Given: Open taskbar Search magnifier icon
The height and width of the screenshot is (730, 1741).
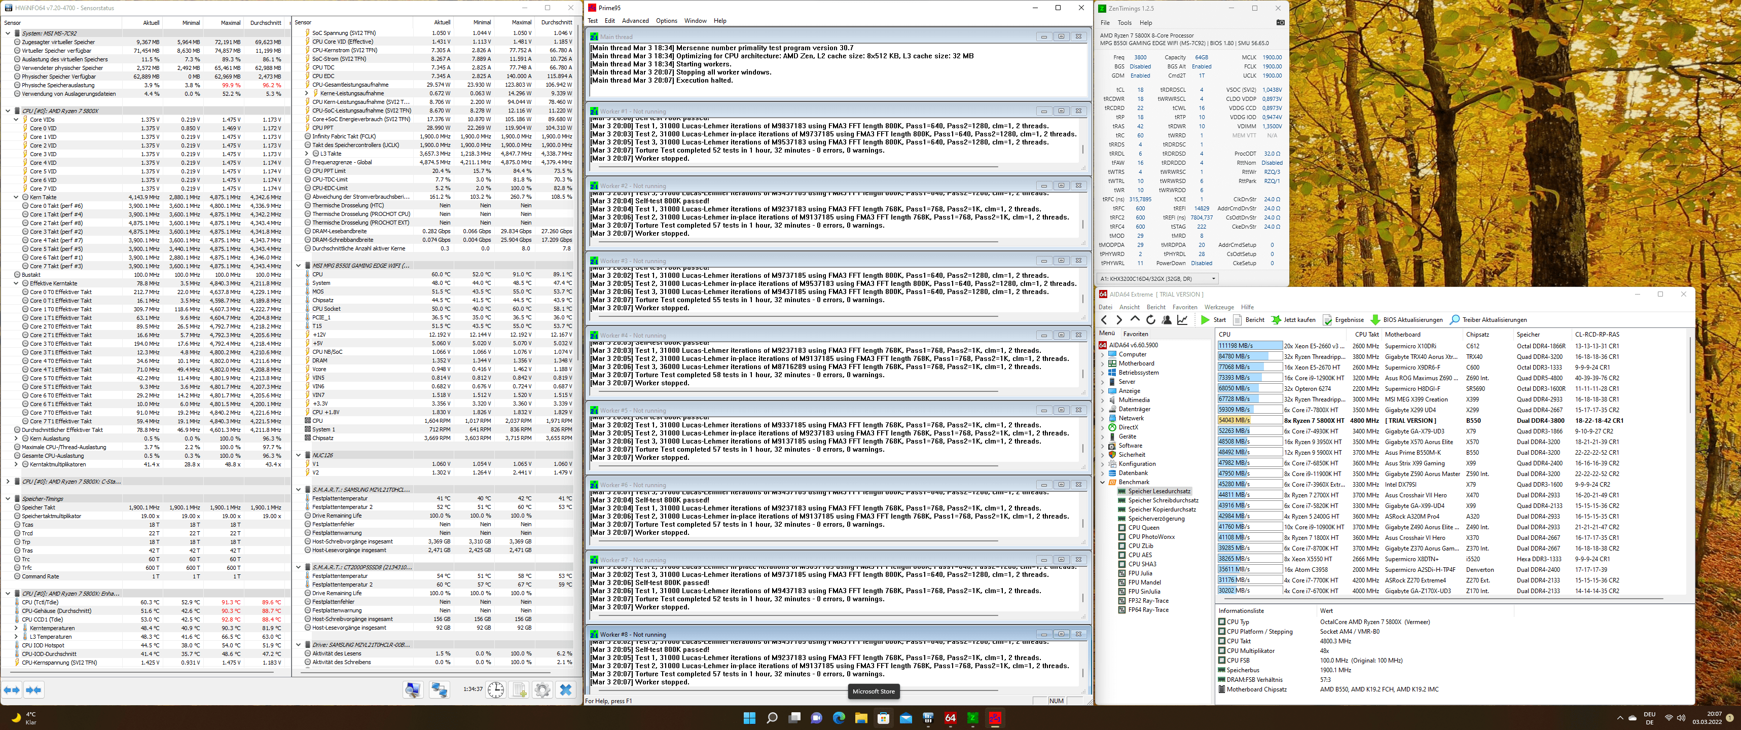Looking at the screenshot, I should tap(772, 718).
